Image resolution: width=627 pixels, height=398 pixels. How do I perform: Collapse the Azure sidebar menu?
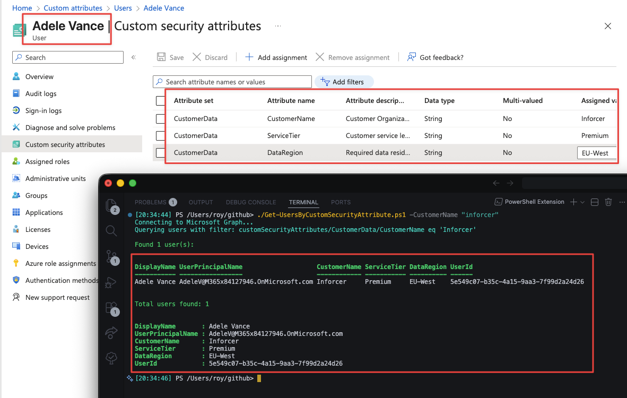134,57
